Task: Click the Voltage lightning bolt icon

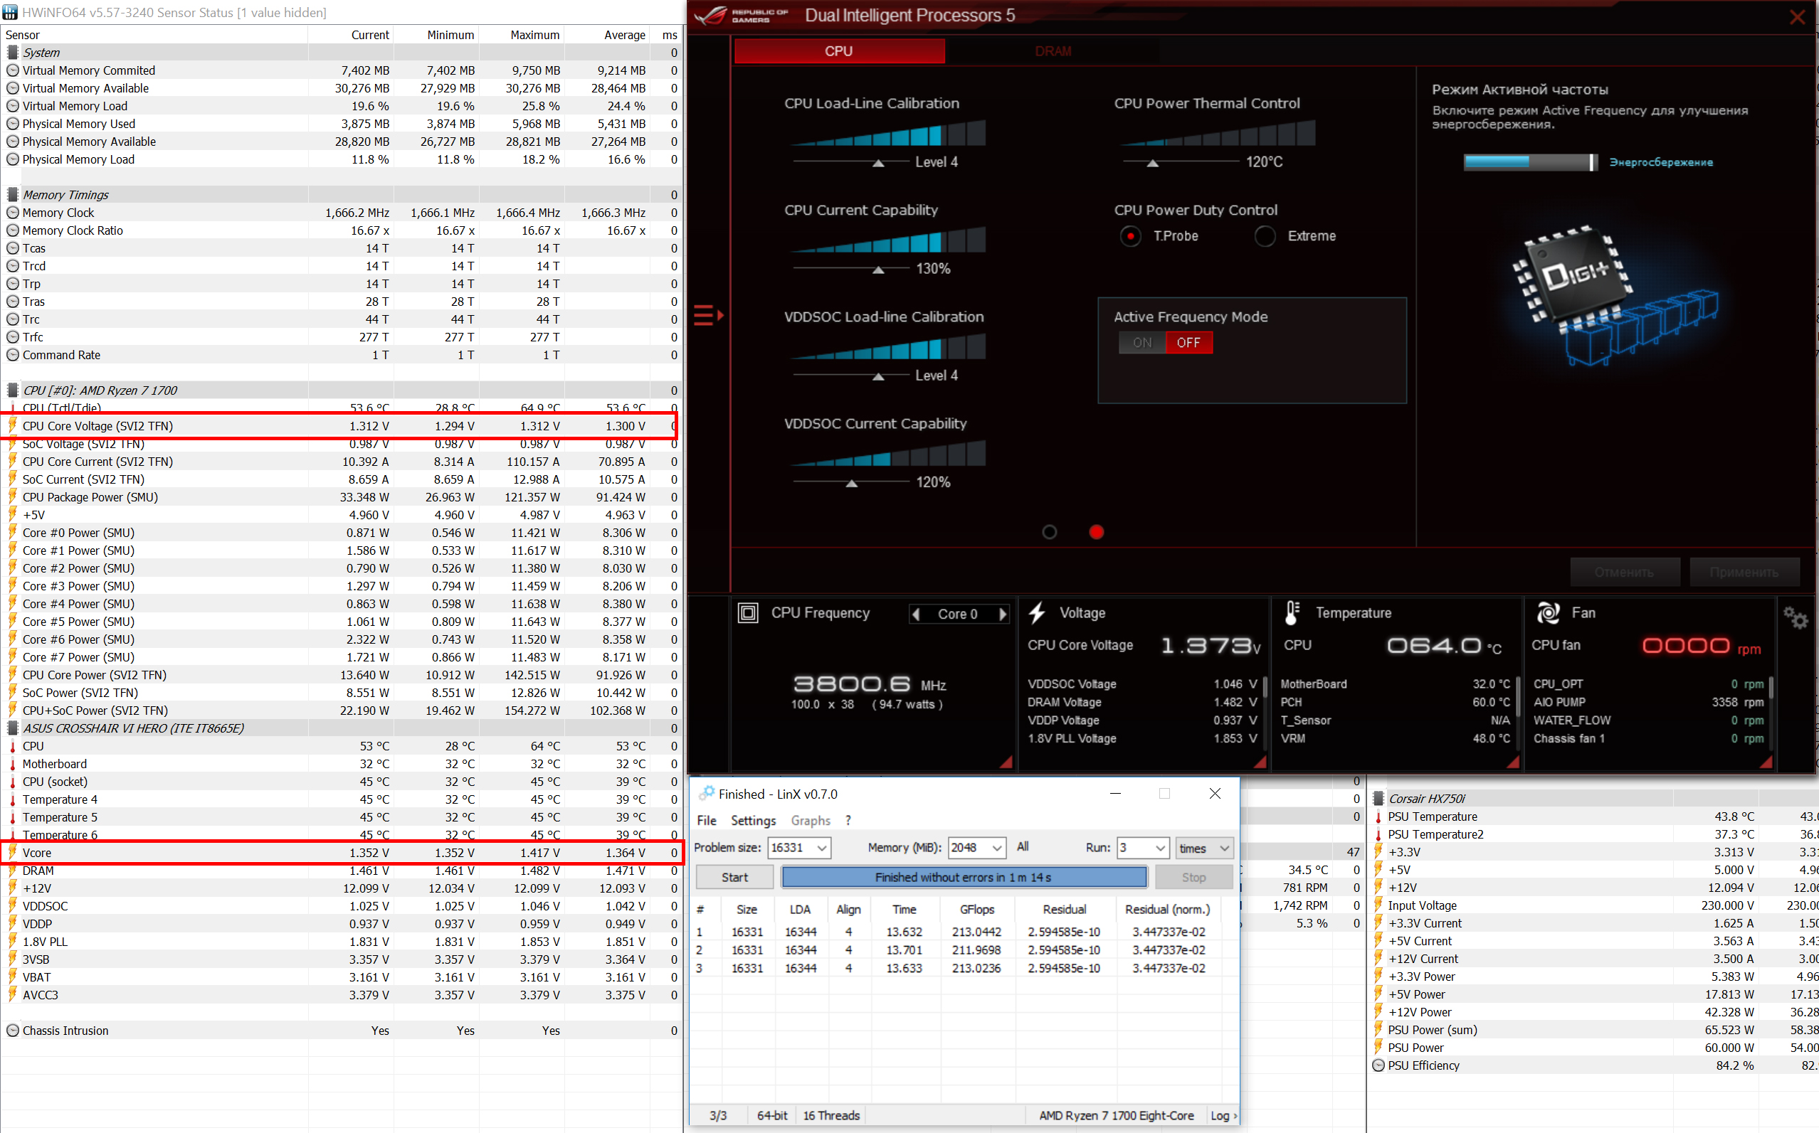Action: click(x=1037, y=613)
